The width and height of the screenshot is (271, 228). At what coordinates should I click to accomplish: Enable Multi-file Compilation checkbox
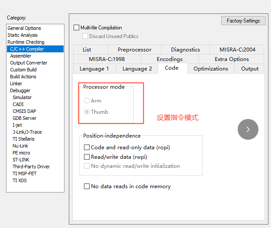tap(77, 28)
